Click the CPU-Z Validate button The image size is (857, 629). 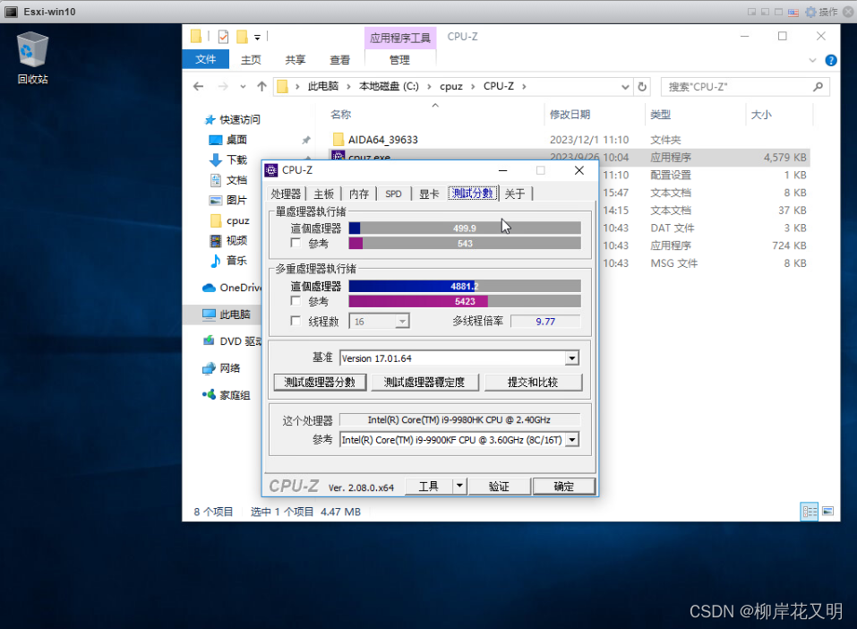coord(499,487)
